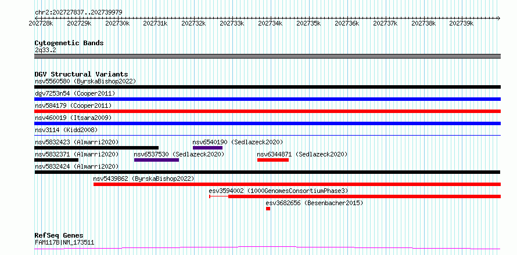Click the nsv5560580 black variant bar
This screenshot has height=255, width=517.
[267, 87]
